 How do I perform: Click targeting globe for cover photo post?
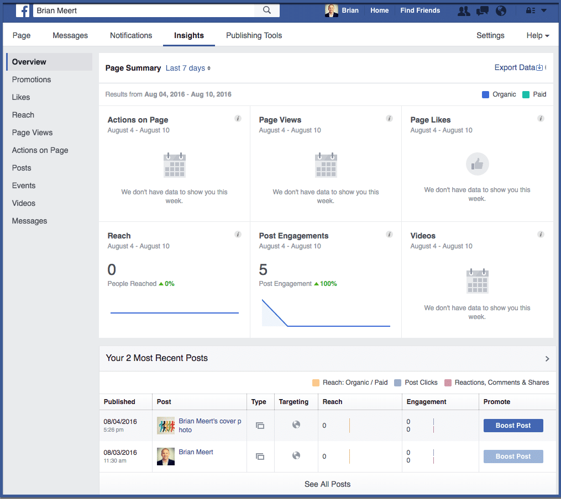pyautogui.click(x=296, y=424)
